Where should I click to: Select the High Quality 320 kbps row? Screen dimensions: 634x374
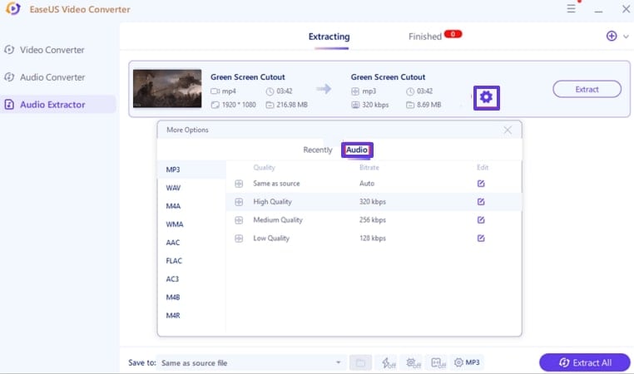click(x=374, y=201)
